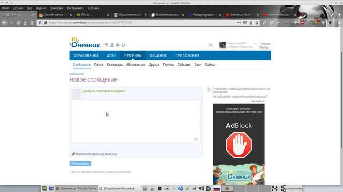
Task: Open page actions three-dots in address bar
Action: pyautogui.click(x=238, y=22)
